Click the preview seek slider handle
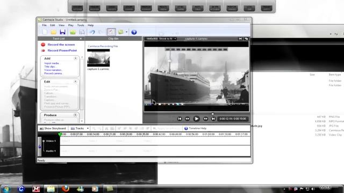This screenshot has width=344, height=193. (x=213, y=114)
